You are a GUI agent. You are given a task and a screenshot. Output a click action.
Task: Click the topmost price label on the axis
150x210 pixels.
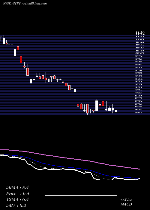(140, 33)
